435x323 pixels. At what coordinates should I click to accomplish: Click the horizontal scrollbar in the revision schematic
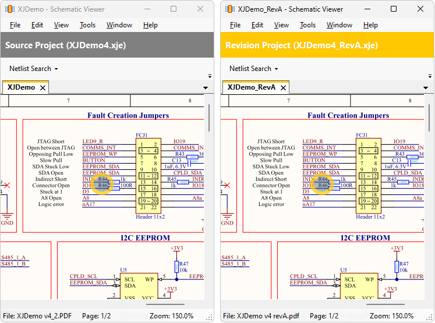[x=385, y=304]
